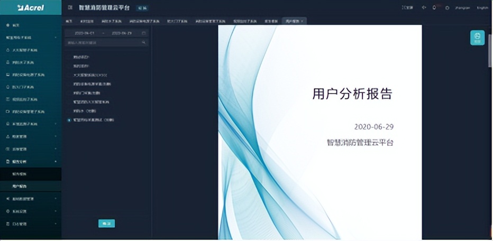This screenshot has height=241, width=493.
Task: Open the teal floating support widget
Action: (477, 38)
